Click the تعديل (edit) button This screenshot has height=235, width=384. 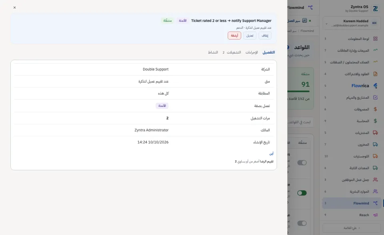(x=250, y=36)
